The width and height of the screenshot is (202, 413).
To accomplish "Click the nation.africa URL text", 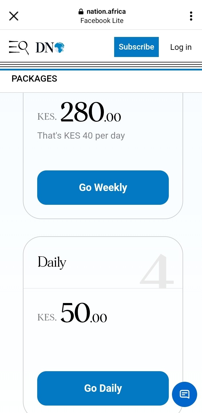I will point(106,12).
